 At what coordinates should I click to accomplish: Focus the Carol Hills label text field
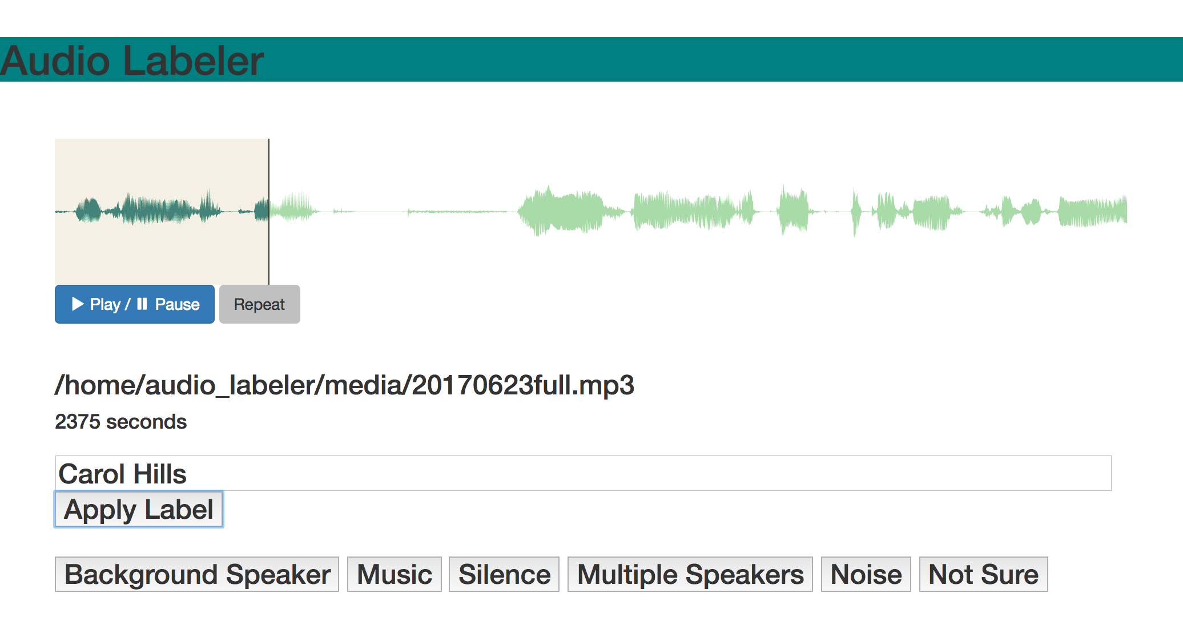tap(582, 473)
